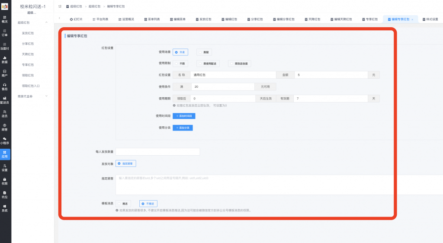Open the 坑位 sidebar icon
The image size is (443, 243).
click(4, 195)
